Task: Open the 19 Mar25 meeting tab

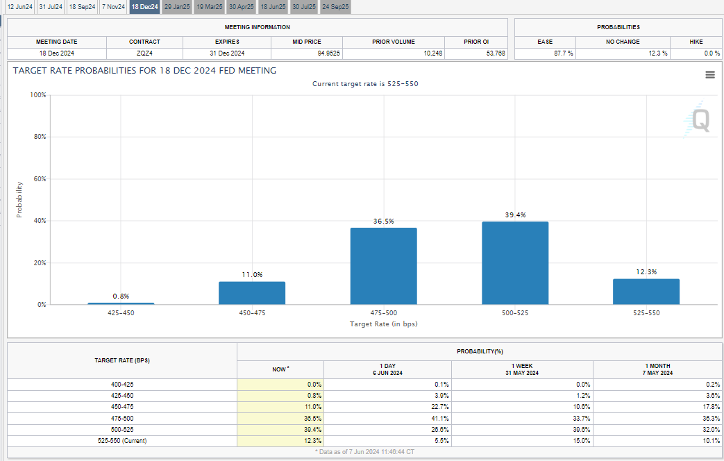Action: 210,7
